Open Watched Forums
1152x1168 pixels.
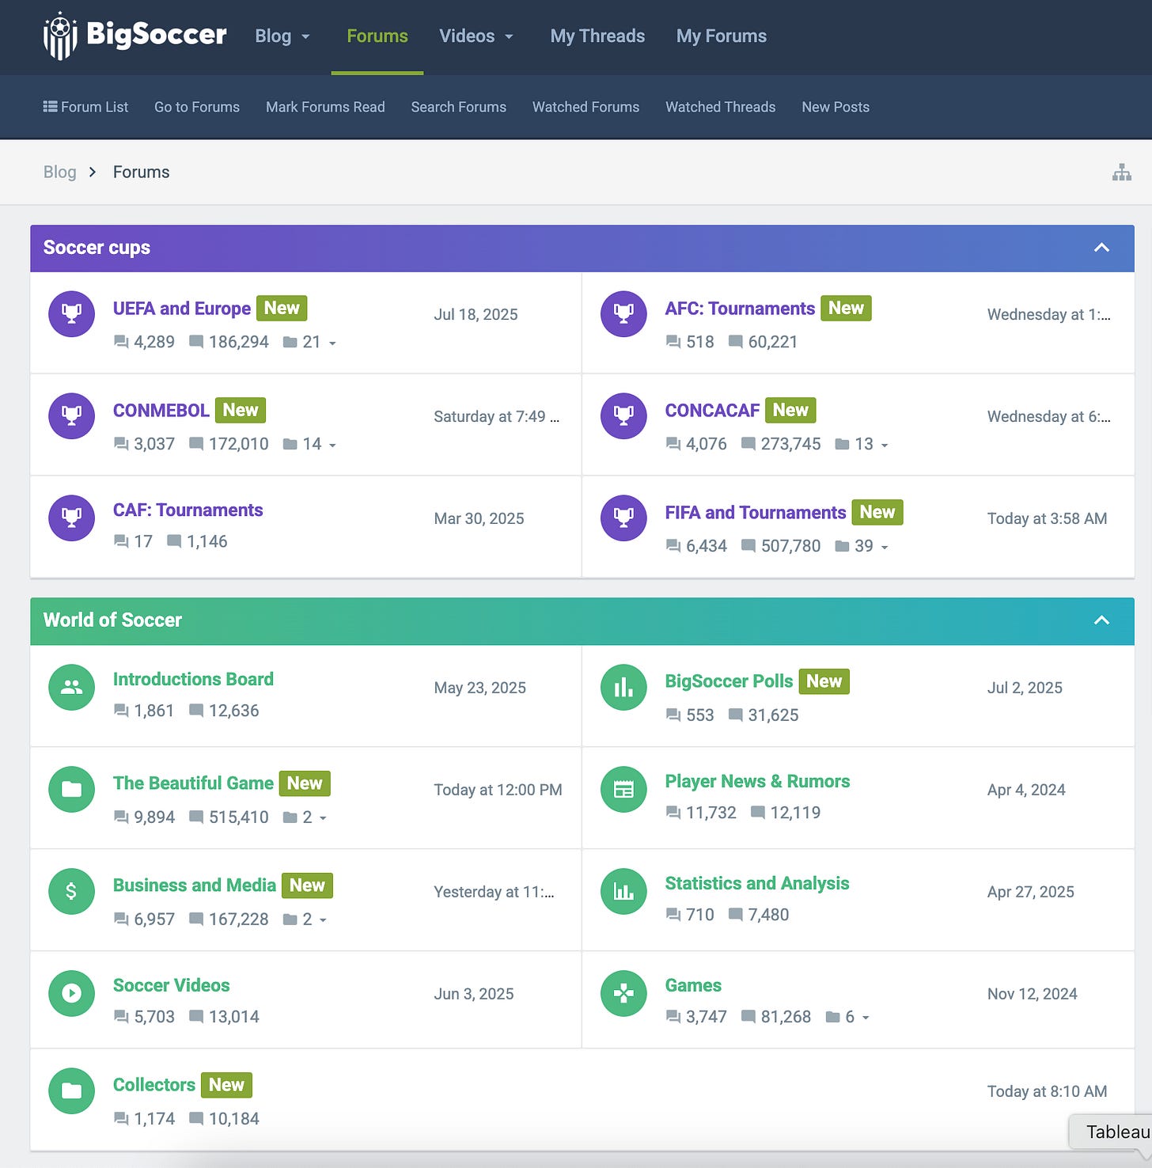[x=585, y=107]
